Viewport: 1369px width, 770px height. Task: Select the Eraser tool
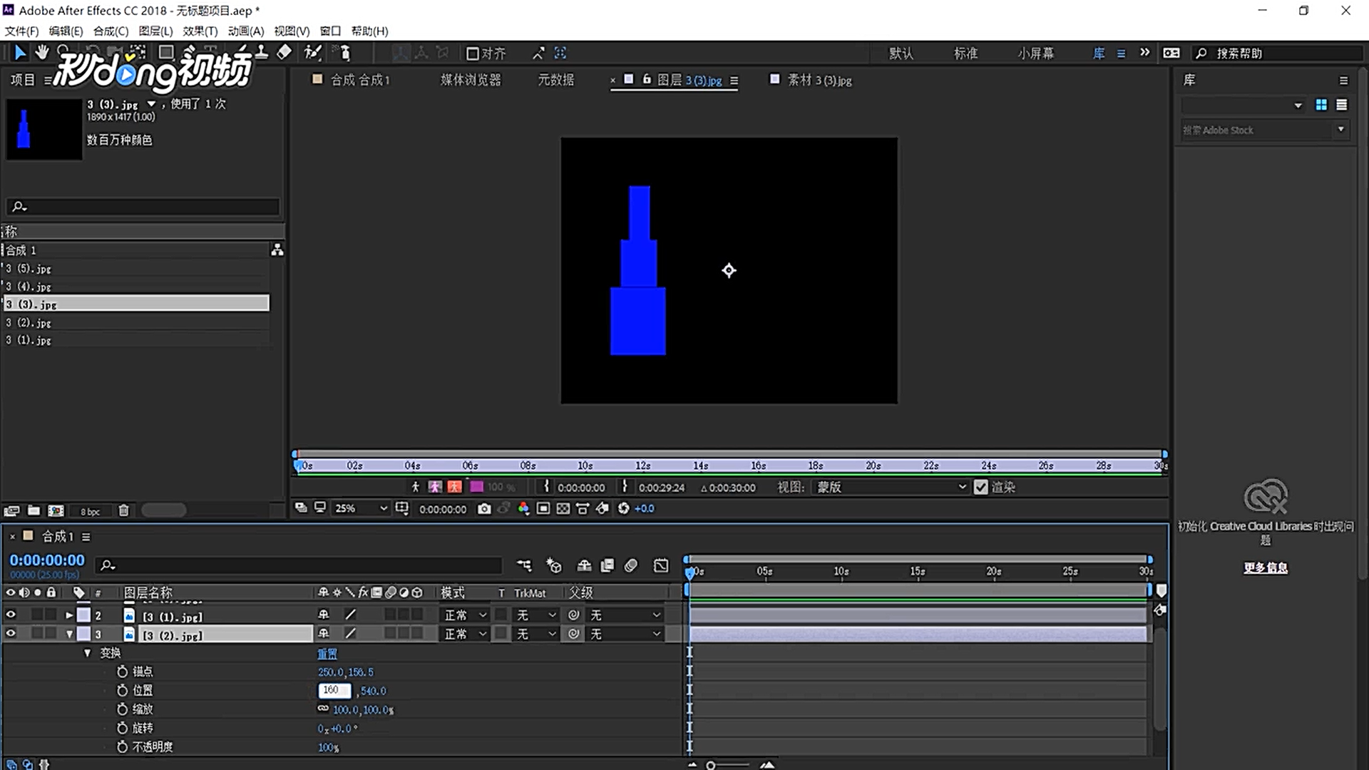pos(284,52)
